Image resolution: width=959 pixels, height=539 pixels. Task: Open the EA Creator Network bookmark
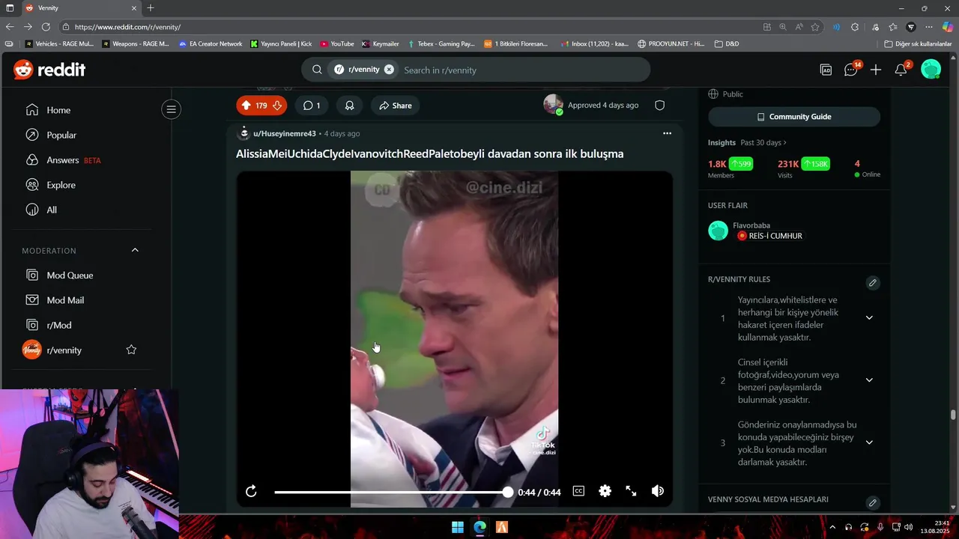pos(211,43)
